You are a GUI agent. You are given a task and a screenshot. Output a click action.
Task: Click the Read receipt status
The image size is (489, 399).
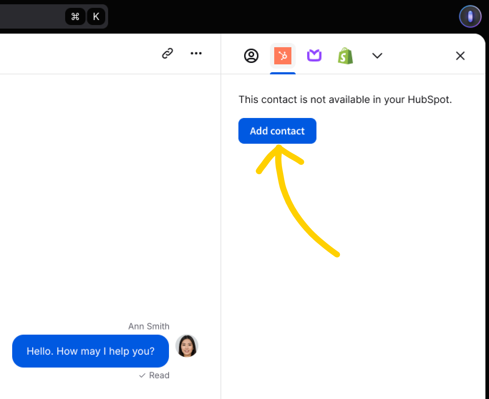tap(154, 375)
